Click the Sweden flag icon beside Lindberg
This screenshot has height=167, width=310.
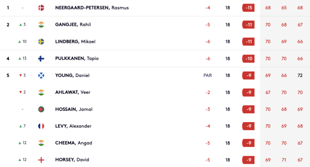(x=41, y=42)
